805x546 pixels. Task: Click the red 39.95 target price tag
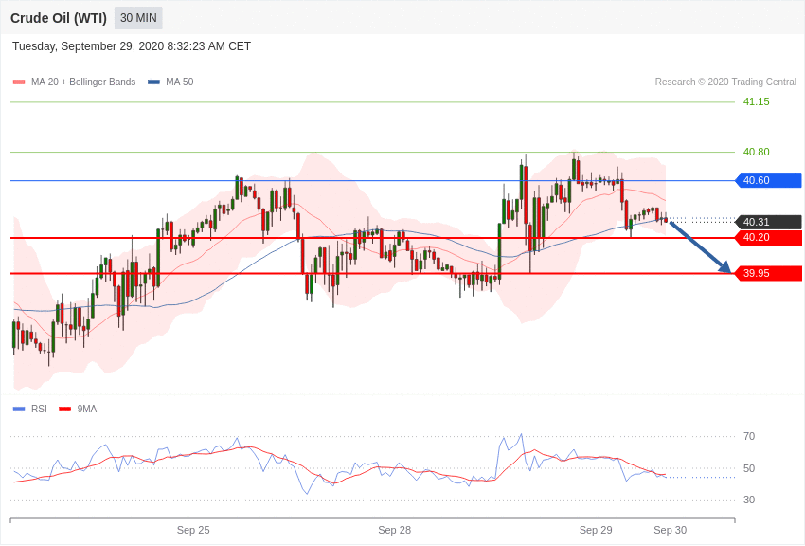[x=769, y=273]
